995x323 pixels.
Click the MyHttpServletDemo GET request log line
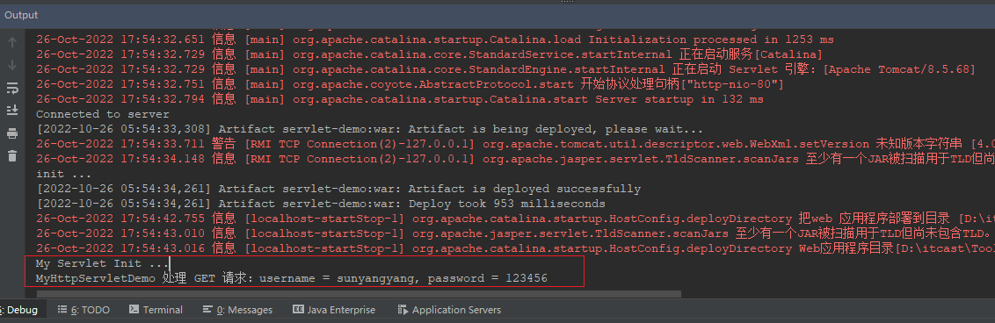coord(291,278)
